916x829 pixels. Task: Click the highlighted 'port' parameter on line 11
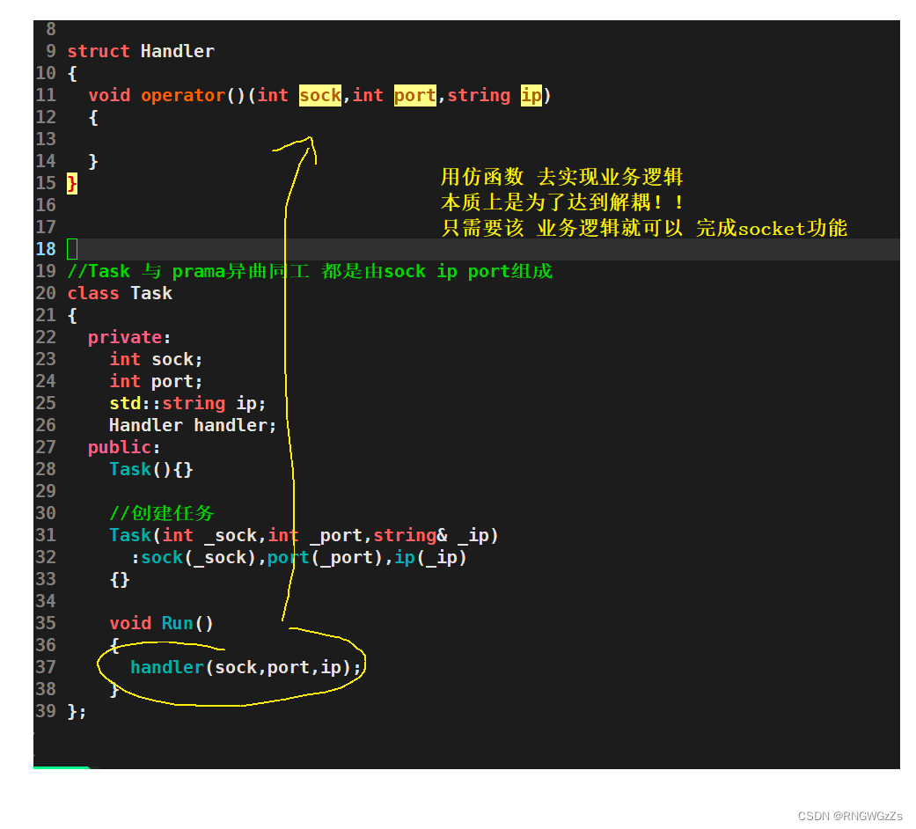(414, 95)
